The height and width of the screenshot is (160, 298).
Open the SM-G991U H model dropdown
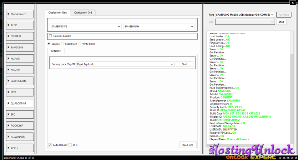[x=158, y=27]
